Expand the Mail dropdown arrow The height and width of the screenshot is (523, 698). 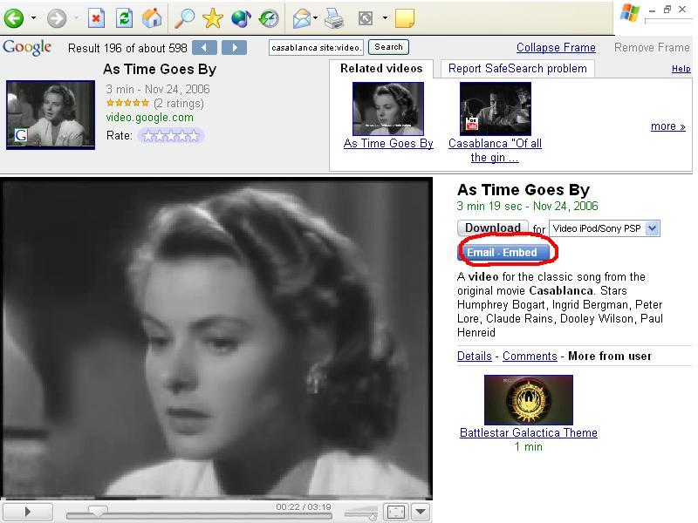pos(316,18)
